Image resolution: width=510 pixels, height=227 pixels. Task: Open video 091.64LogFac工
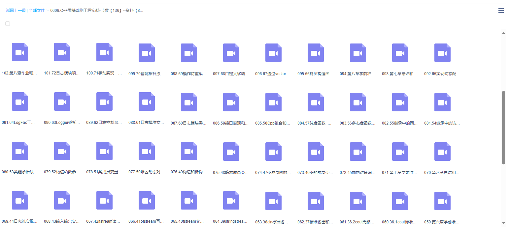20,101
